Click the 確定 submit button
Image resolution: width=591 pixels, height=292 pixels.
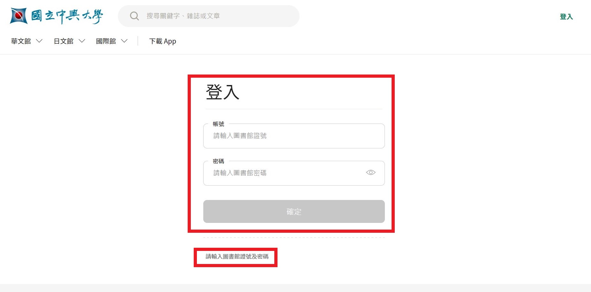coord(294,211)
